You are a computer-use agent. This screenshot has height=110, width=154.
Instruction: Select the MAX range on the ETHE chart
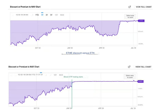click(62, 15)
